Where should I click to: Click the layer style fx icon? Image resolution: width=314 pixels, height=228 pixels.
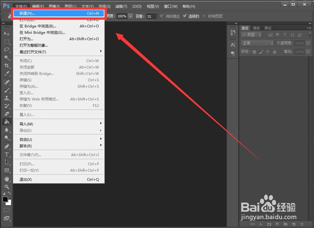[261, 224]
